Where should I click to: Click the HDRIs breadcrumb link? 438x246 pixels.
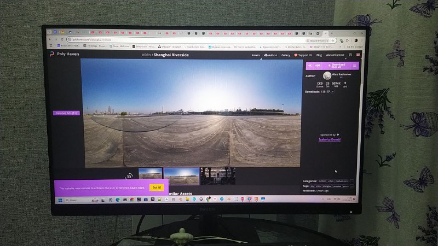[x=146, y=55]
